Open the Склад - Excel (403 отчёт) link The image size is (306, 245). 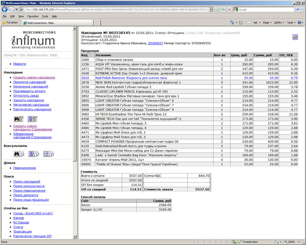pos(33,214)
